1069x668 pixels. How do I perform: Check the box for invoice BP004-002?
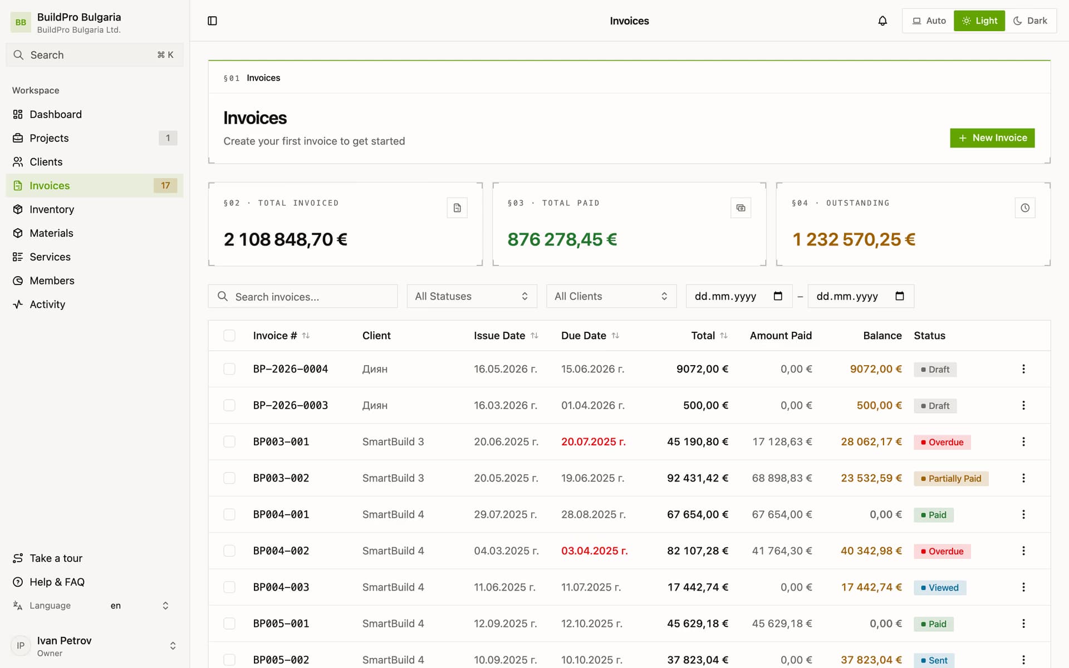[x=229, y=551]
